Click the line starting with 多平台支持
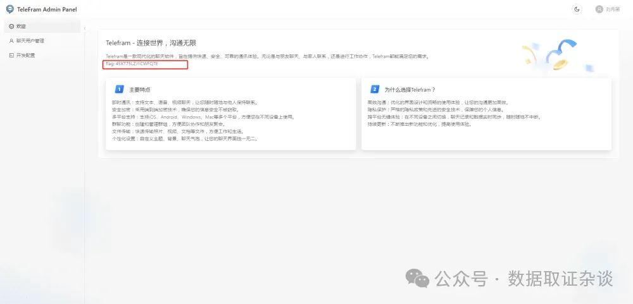 (203, 117)
